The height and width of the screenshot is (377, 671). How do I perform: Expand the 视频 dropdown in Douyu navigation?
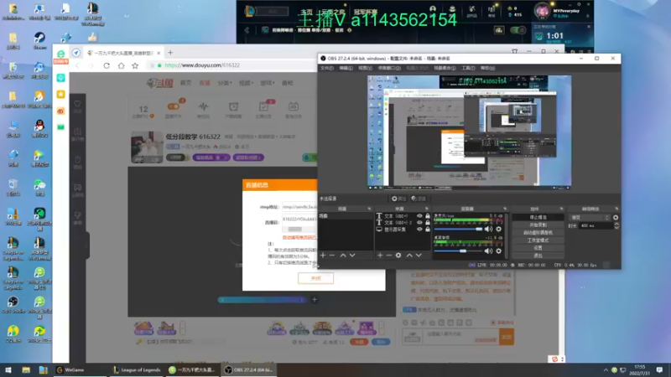[246, 83]
